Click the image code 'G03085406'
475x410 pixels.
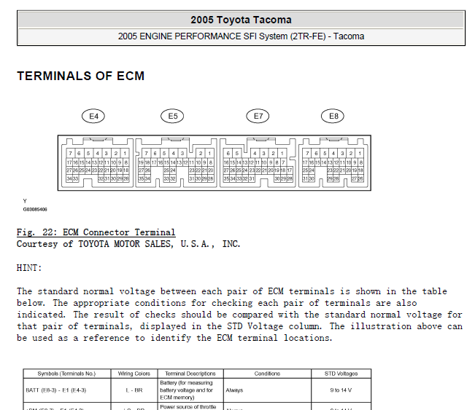pos(35,209)
